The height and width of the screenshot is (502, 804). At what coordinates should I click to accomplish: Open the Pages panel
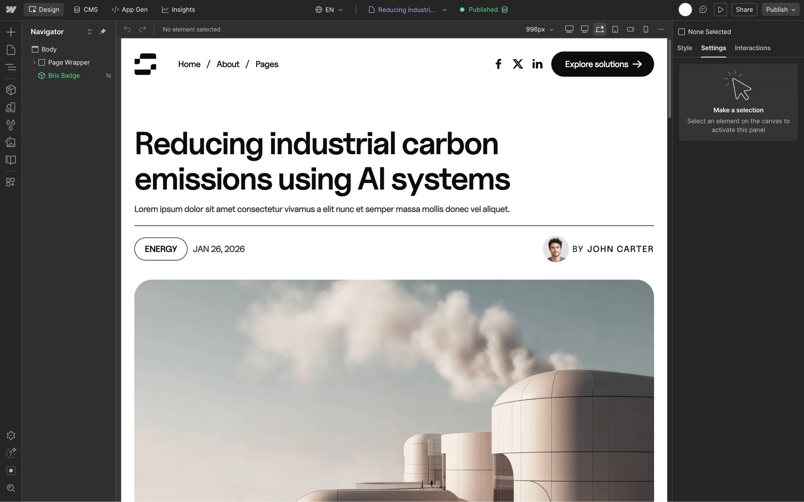(x=11, y=50)
